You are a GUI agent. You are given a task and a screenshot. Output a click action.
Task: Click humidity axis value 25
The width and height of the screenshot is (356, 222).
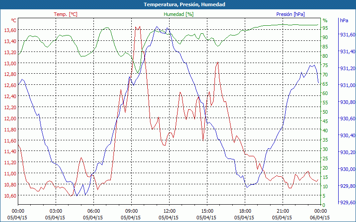(x=325, y=159)
